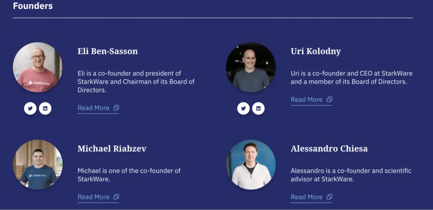433x210 pixels.
Task: Click the Uri Kolodny name heading
Action: click(315, 51)
